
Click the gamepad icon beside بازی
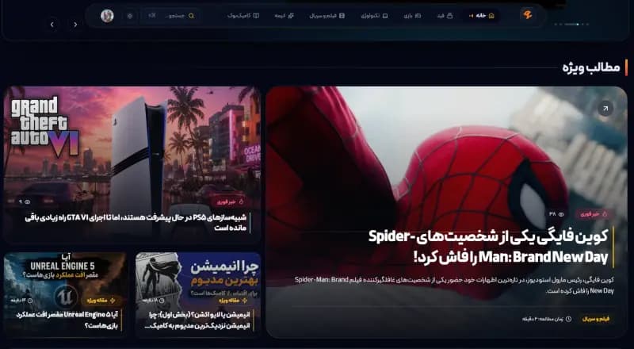point(418,16)
